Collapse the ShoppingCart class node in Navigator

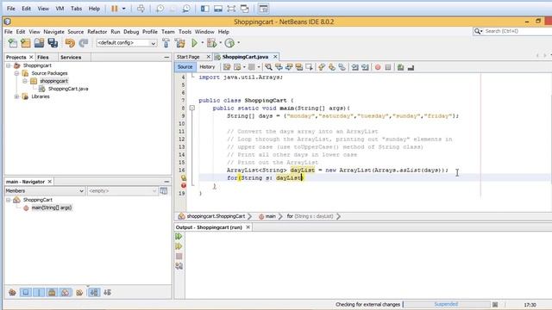pyautogui.click(x=9, y=200)
